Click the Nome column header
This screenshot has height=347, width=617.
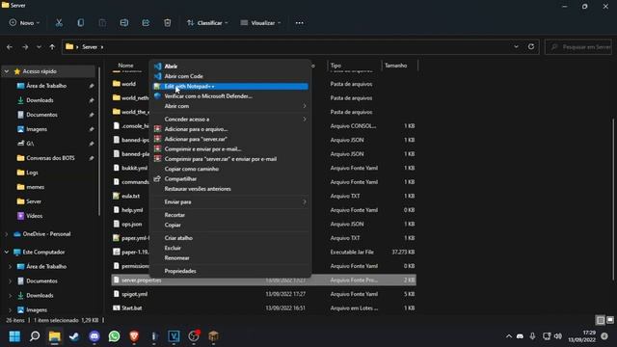coord(126,66)
